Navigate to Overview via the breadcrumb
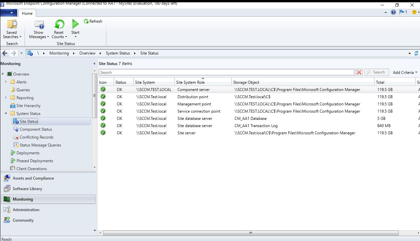 [x=87, y=53]
